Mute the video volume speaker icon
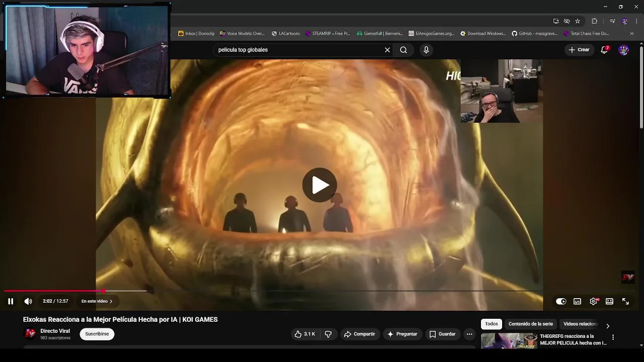 coord(28,301)
